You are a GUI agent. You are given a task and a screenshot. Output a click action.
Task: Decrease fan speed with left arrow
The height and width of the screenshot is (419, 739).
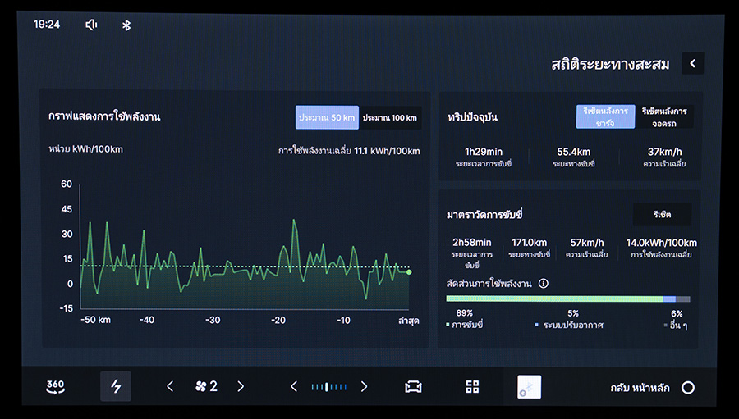click(x=170, y=387)
